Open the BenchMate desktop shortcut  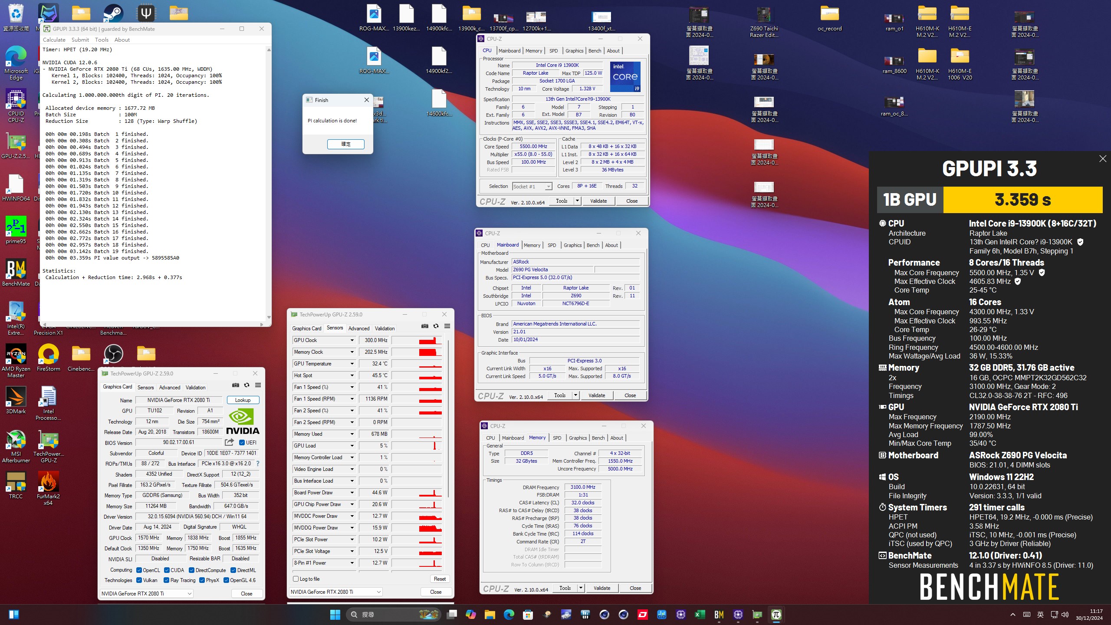click(x=16, y=273)
